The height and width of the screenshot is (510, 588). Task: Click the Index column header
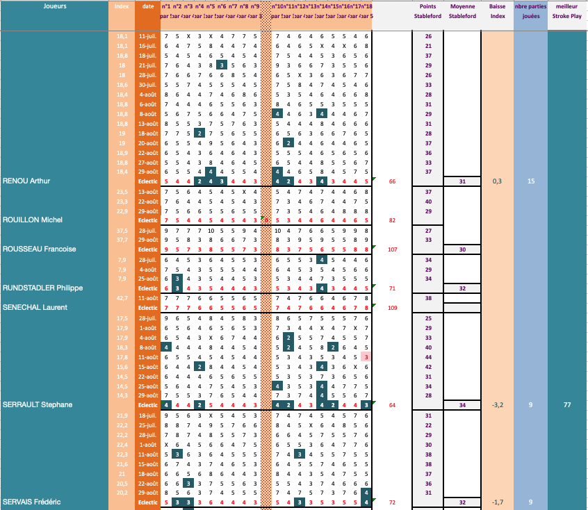[122, 6]
